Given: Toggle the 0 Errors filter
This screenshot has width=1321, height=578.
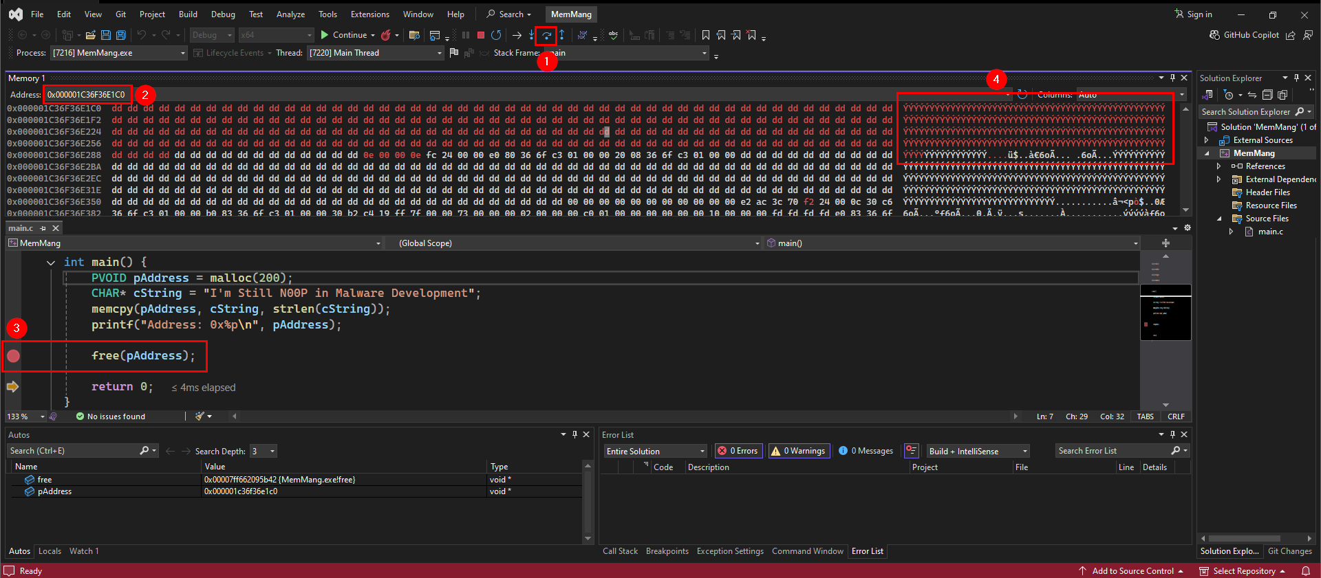Looking at the screenshot, I should click(x=738, y=451).
